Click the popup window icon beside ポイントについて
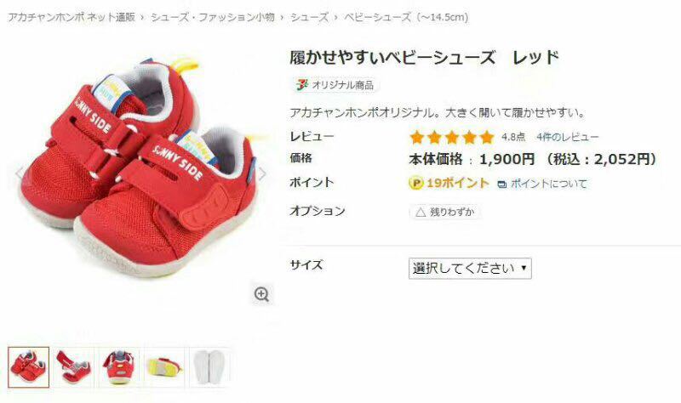 pos(501,184)
